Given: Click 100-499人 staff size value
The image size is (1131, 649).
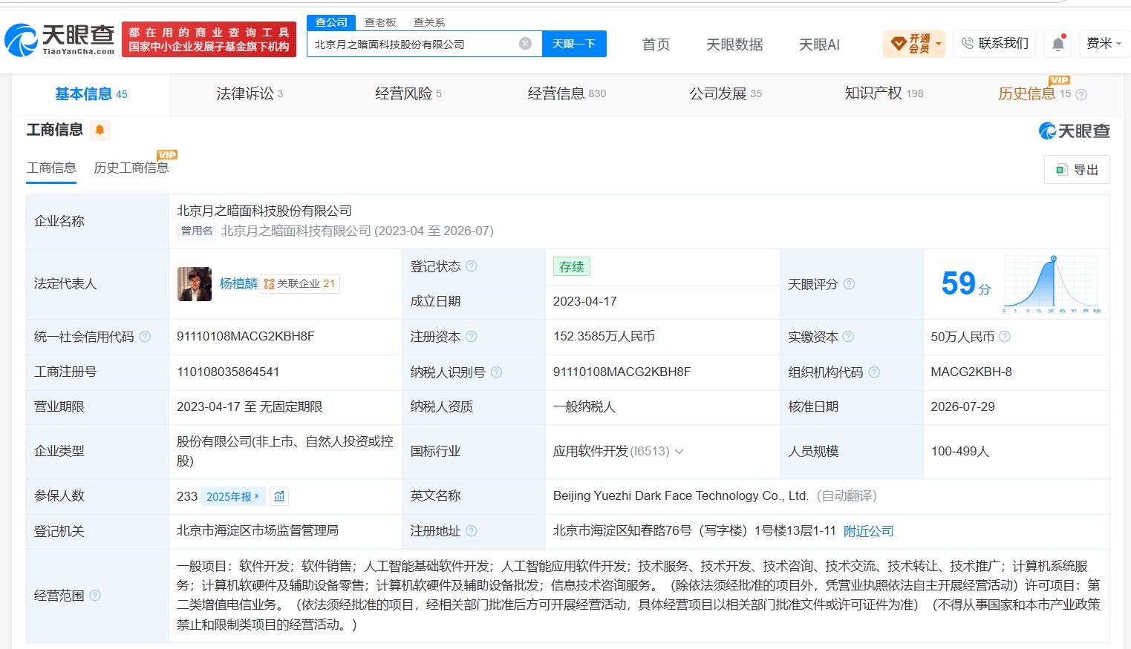Looking at the screenshot, I should coord(960,451).
